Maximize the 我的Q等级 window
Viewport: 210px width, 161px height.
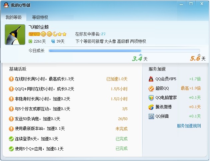tap(191, 4)
